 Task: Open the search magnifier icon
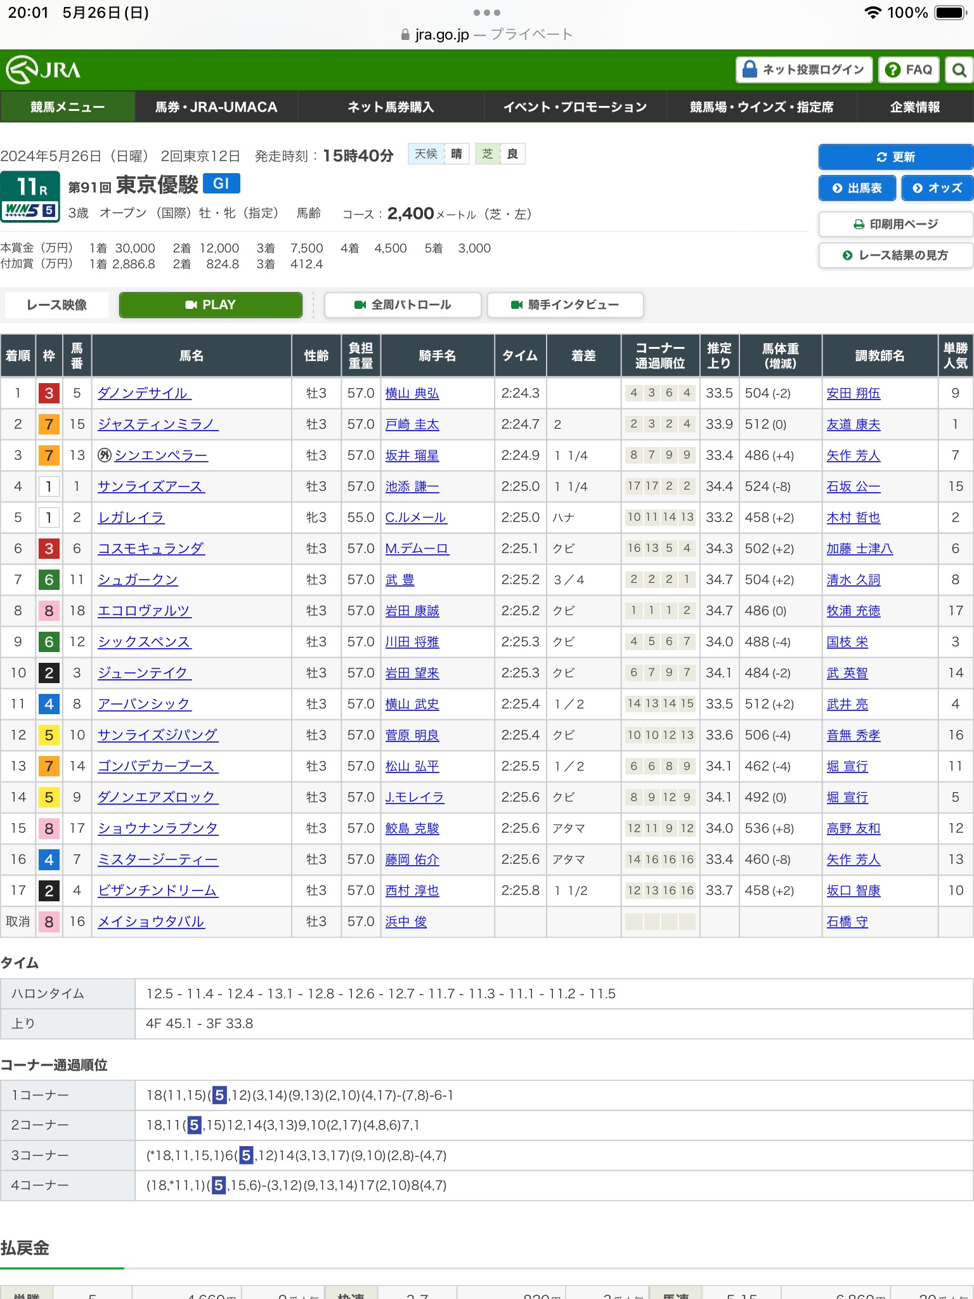959,70
